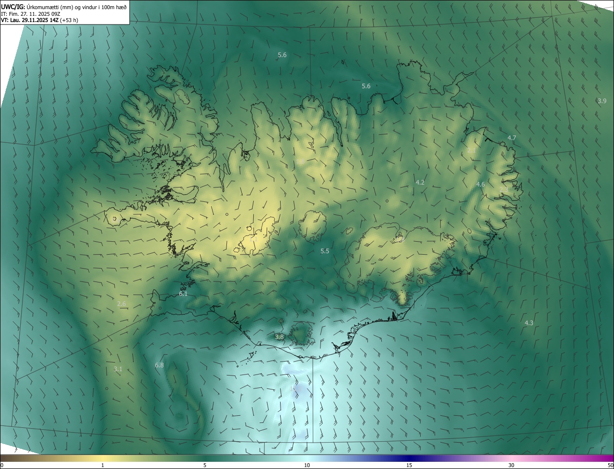Click the 10 tick label on the color scale
Viewport: 614px width, 469px height.
(x=307, y=465)
